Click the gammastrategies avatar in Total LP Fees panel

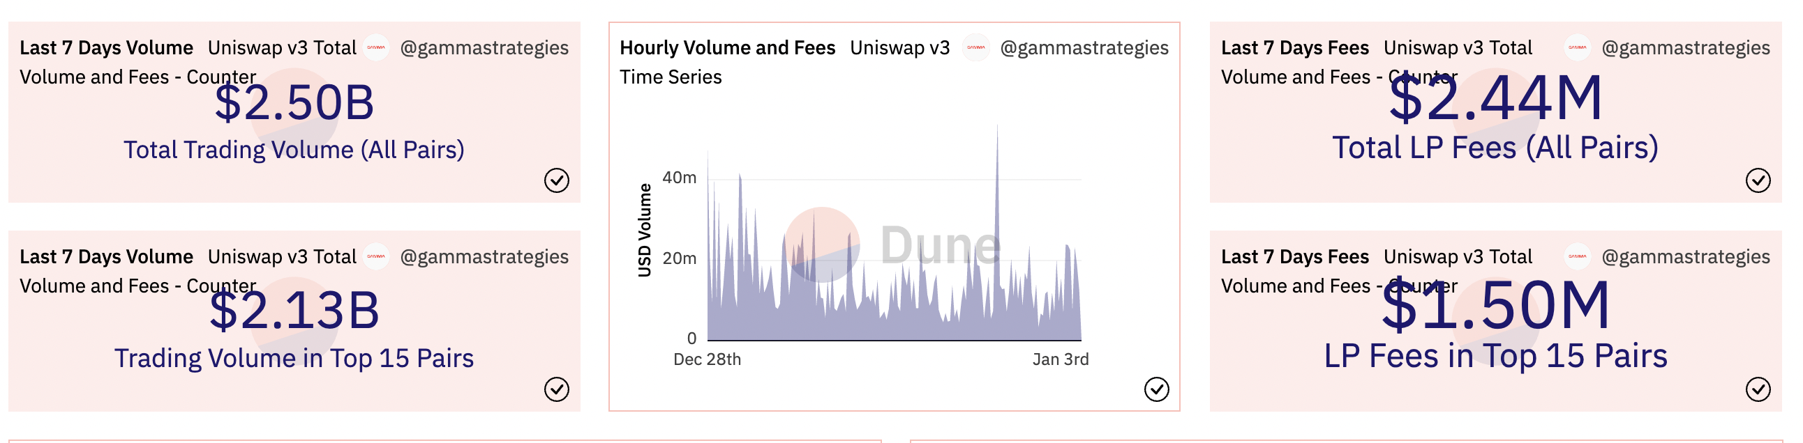(x=1577, y=47)
